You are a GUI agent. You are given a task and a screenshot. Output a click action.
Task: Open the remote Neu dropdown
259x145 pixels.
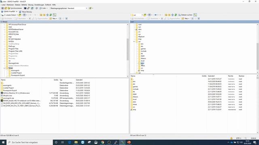click(185, 19)
